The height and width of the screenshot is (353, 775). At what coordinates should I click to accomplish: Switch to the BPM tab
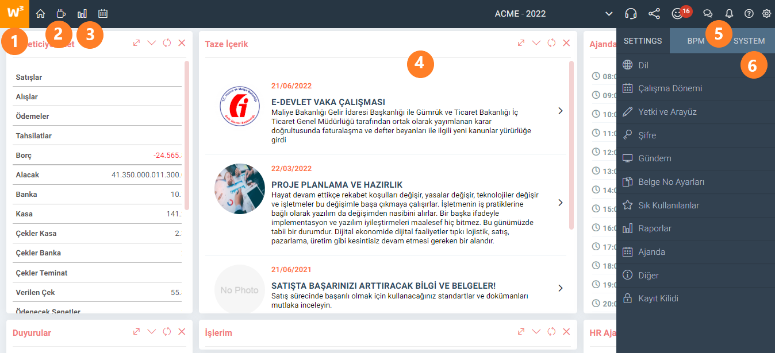tap(696, 41)
